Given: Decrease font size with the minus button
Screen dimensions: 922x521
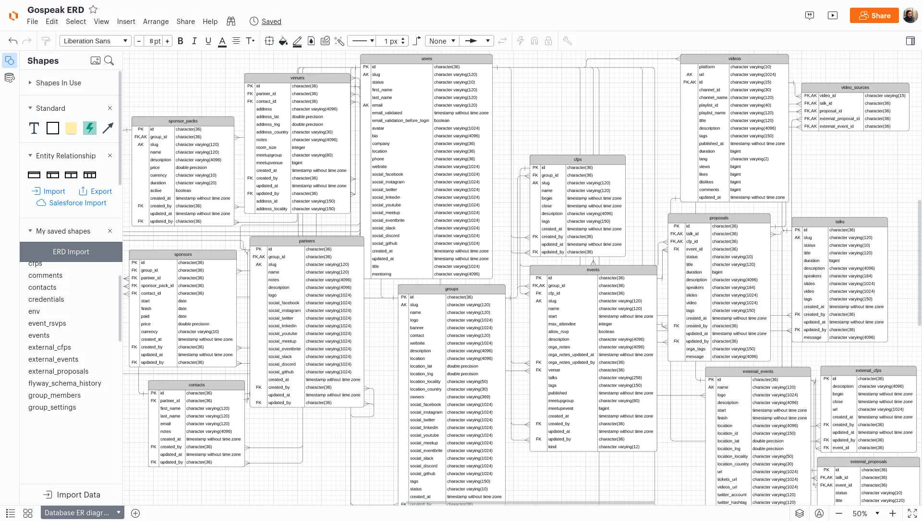Looking at the screenshot, I should pos(139,41).
